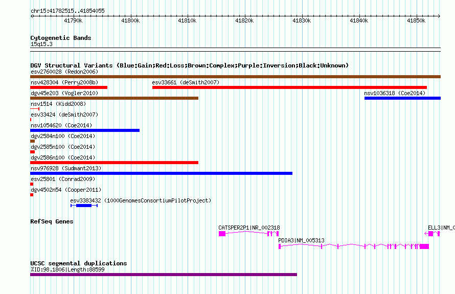Viewport: 455px width, 294px height.
Task: Click the dgv2585n100 (Coe2014) label
Action: (63, 147)
